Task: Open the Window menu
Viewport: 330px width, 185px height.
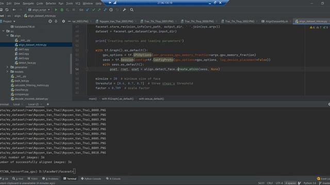Action: [88, 4]
